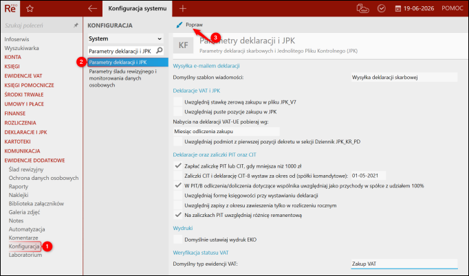Open Ochrona danych osobowych item
Image resolution: width=469 pixels, height=276 pixels.
coord(44,178)
